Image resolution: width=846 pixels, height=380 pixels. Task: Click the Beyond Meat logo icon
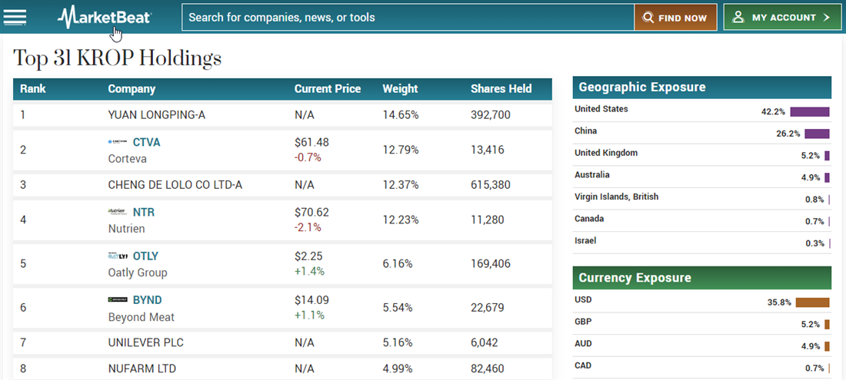tap(118, 299)
